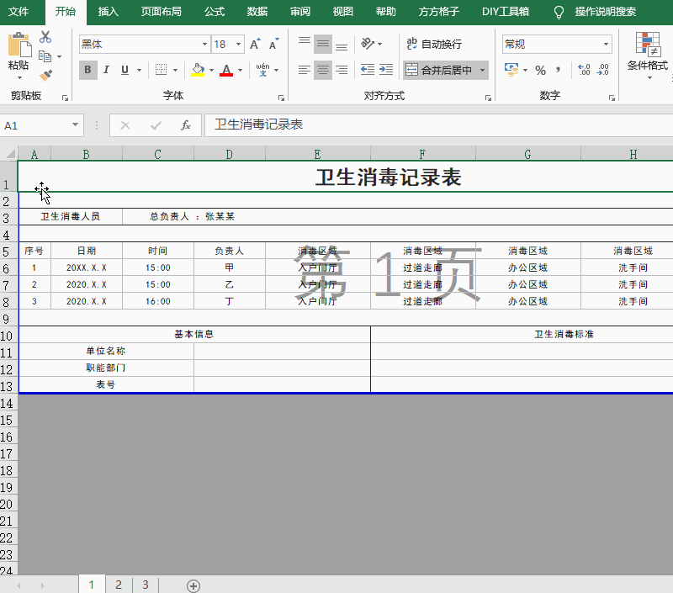Apply Comma style format

558,70
